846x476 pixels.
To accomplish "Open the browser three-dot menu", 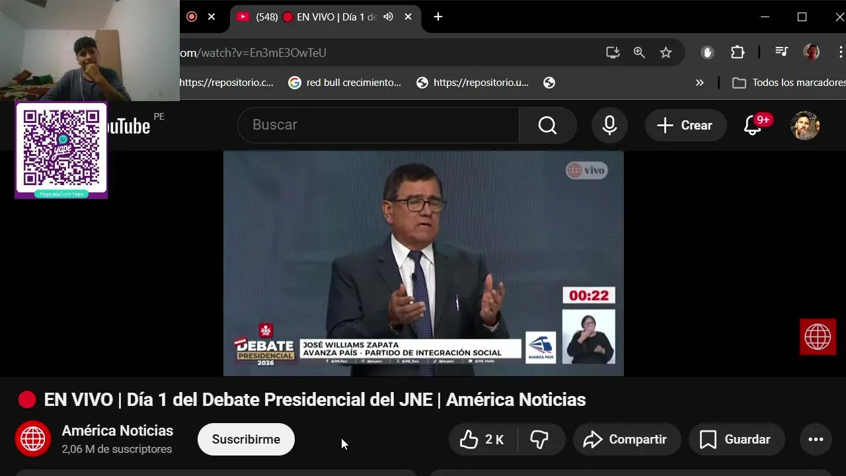I will [x=841, y=53].
